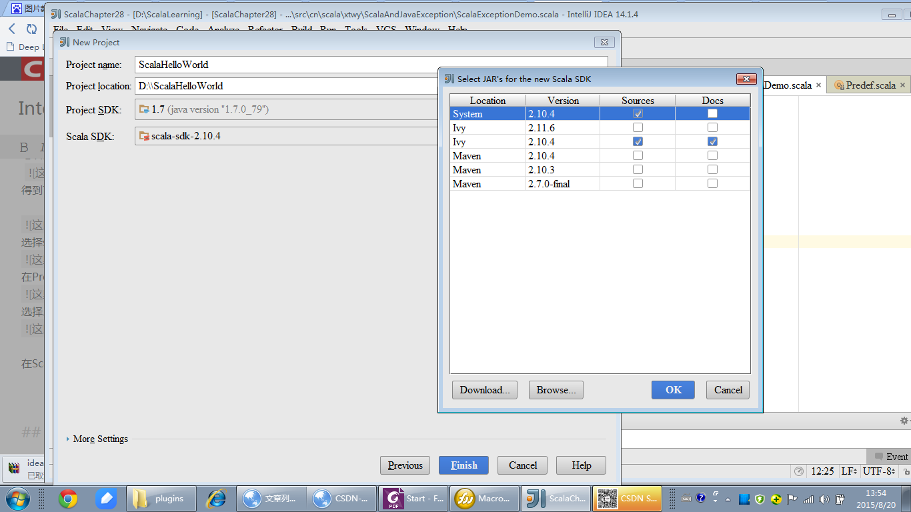Switch to the Demo.scala editor tab
911x512 pixels.
792,85
